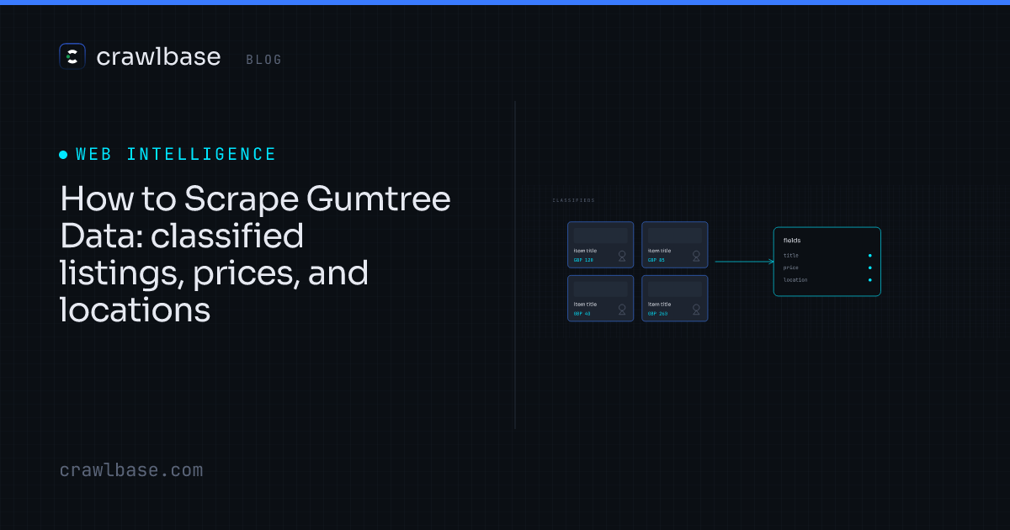This screenshot has height=530, width=1010.
Task: Click the 'GBP 260' price text
Action: [x=657, y=314]
